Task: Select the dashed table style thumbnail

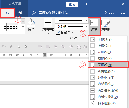Action: [11, 27]
